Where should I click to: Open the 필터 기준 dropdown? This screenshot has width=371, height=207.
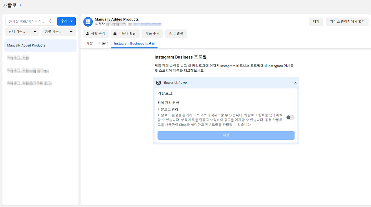point(22,32)
